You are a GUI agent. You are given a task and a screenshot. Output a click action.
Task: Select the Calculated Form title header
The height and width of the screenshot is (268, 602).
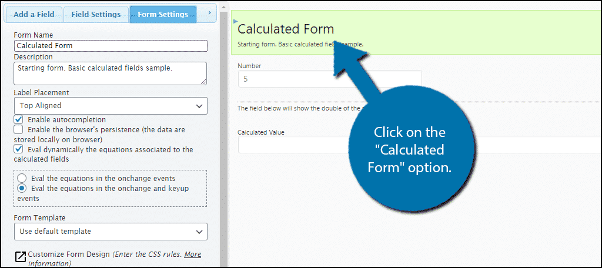(x=286, y=29)
